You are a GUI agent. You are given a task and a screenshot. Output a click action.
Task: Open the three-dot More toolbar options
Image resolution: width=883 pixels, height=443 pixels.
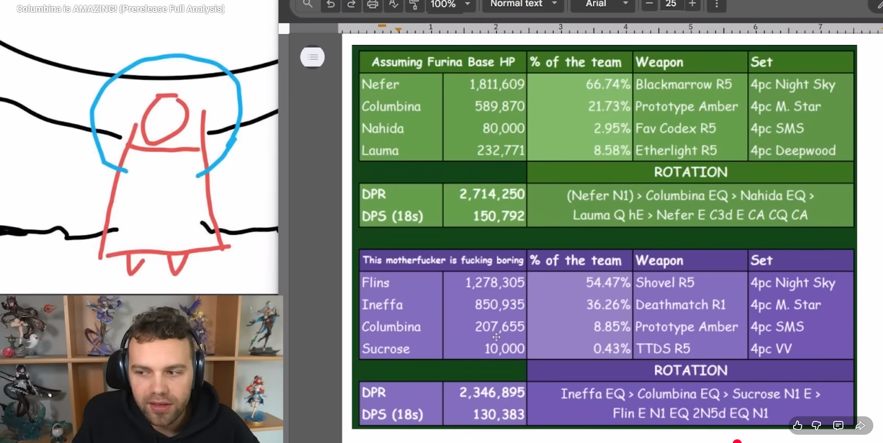pyautogui.click(x=717, y=4)
